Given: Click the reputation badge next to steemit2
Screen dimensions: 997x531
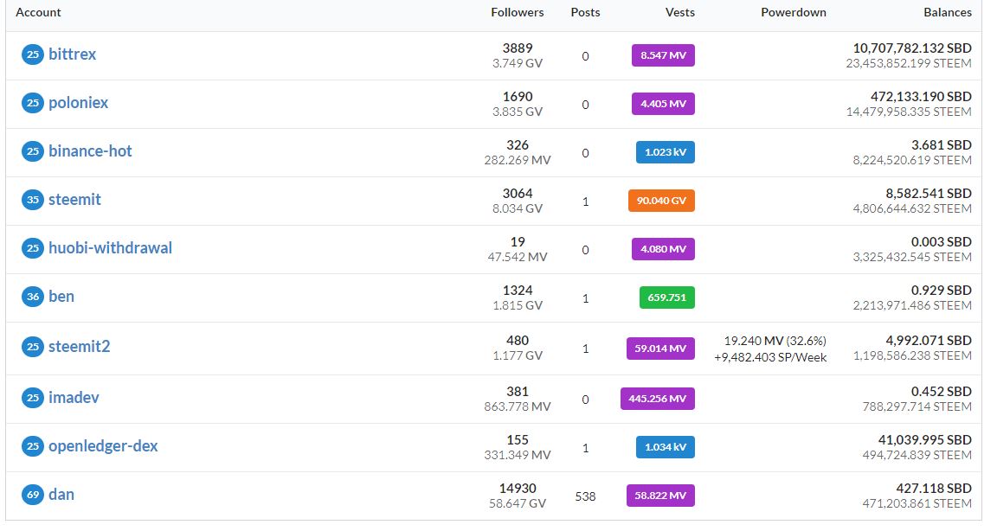Looking at the screenshot, I should click(32, 347).
